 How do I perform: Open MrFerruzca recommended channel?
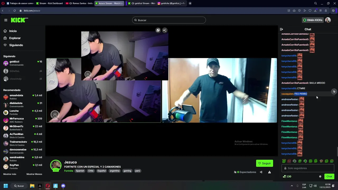(x=23, y=120)
